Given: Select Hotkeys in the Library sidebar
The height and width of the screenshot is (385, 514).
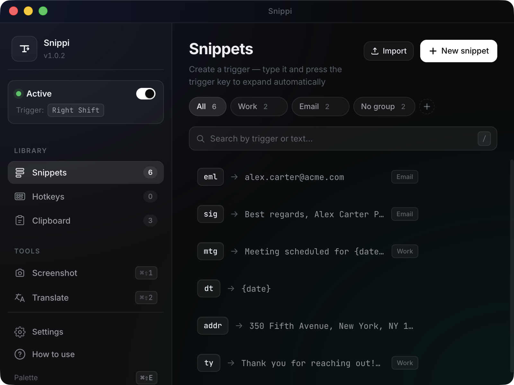Looking at the screenshot, I should (86, 197).
